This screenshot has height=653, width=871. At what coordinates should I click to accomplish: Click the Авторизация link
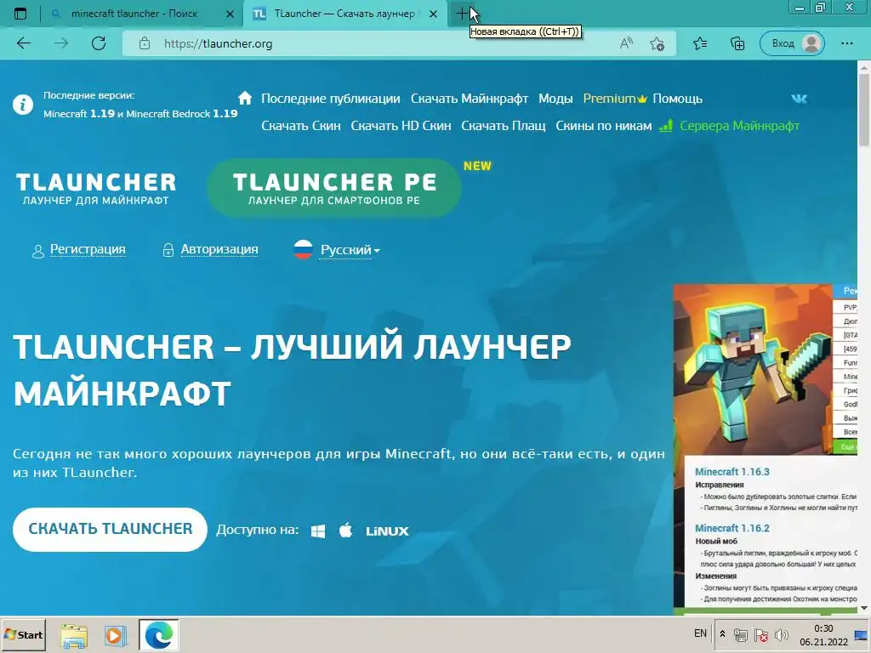[x=219, y=249]
